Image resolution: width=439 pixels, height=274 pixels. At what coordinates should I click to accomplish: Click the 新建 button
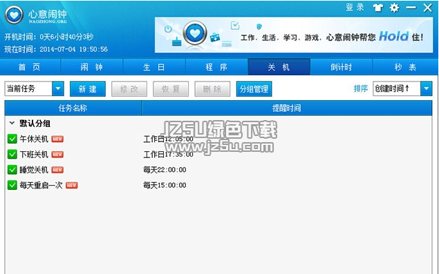88,89
